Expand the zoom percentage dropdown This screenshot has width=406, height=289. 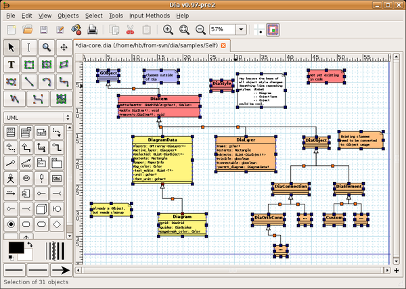(241, 30)
